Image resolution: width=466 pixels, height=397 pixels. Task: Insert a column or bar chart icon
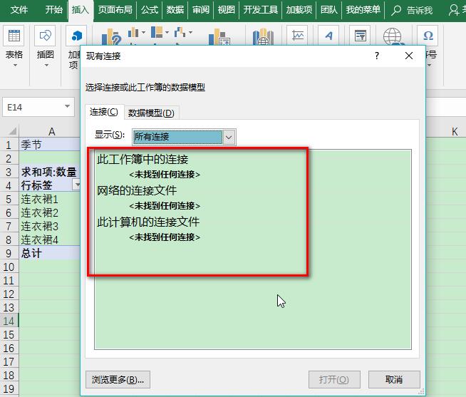click(x=133, y=32)
